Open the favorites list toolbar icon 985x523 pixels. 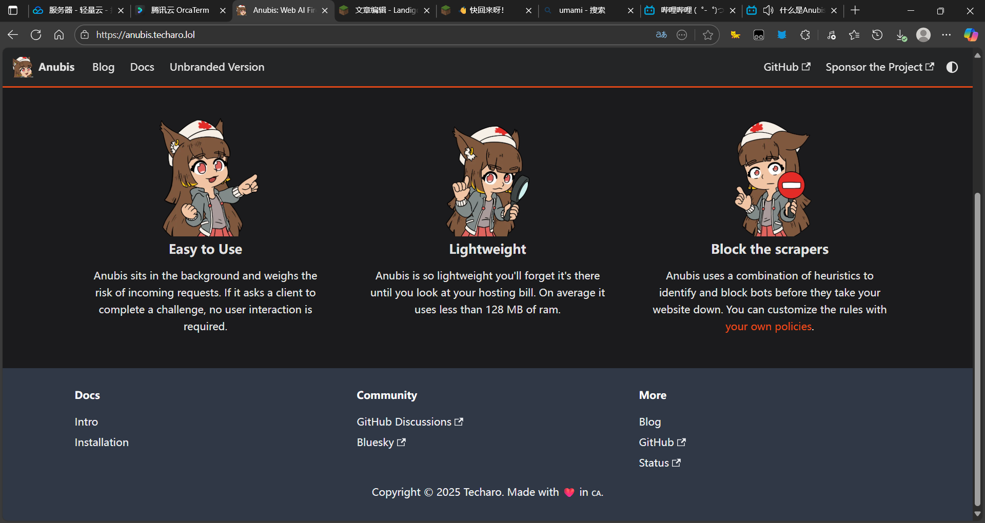pos(854,35)
